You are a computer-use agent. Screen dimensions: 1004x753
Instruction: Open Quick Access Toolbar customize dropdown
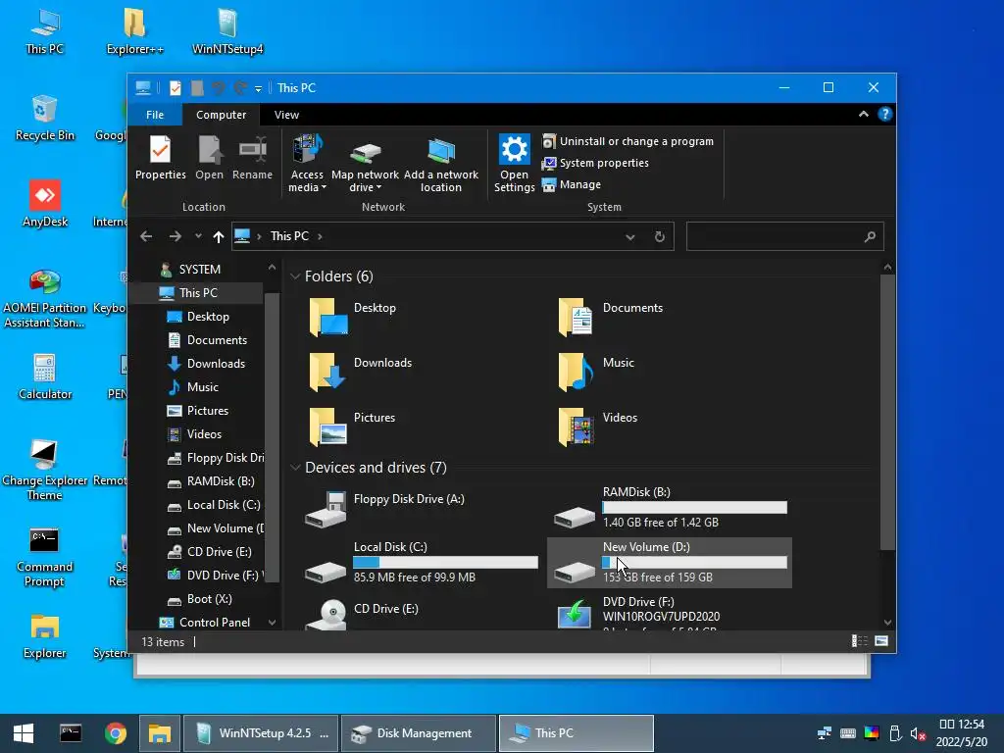pos(258,88)
